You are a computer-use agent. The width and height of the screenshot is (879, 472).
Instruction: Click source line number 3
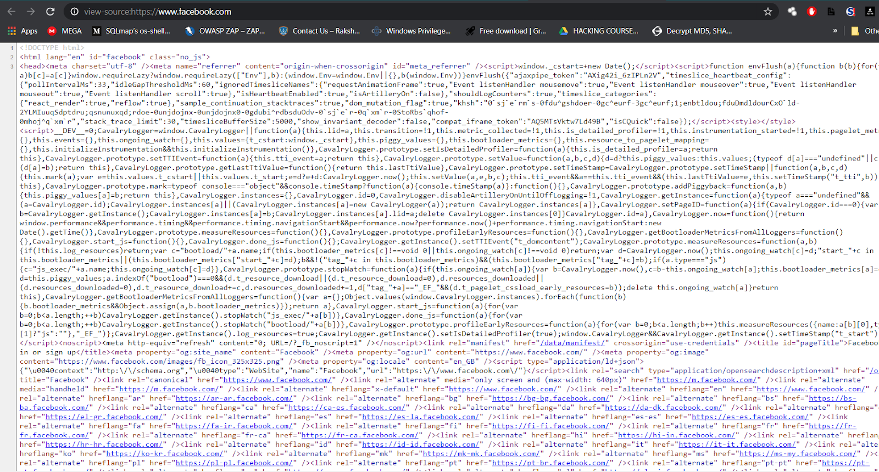(12, 66)
